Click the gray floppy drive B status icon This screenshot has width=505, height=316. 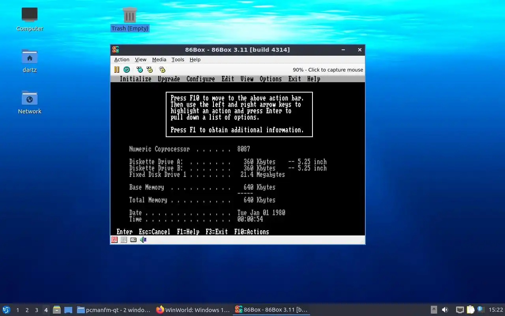[124, 240]
